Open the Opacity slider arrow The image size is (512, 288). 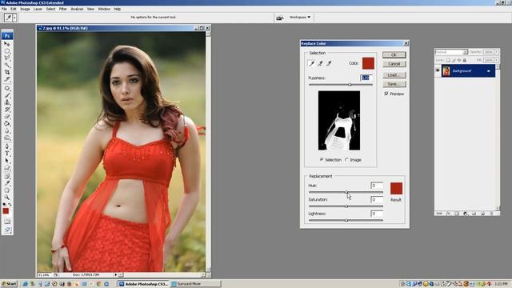(x=496, y=52)
